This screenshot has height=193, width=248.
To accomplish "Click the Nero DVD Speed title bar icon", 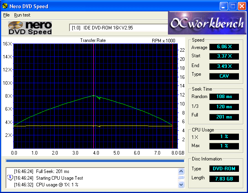I will click(x=5, y=6).
